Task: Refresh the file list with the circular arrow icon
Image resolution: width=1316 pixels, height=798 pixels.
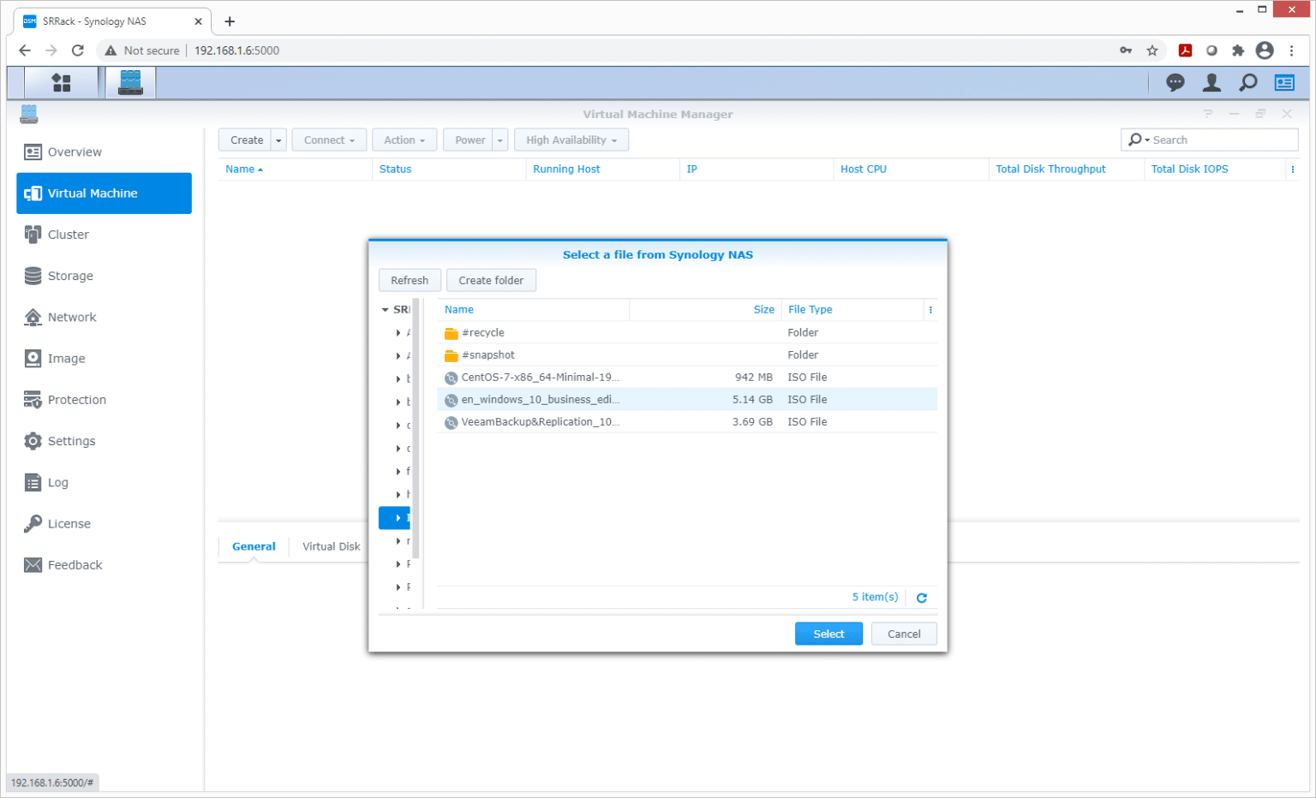Action: coord(922,598)
